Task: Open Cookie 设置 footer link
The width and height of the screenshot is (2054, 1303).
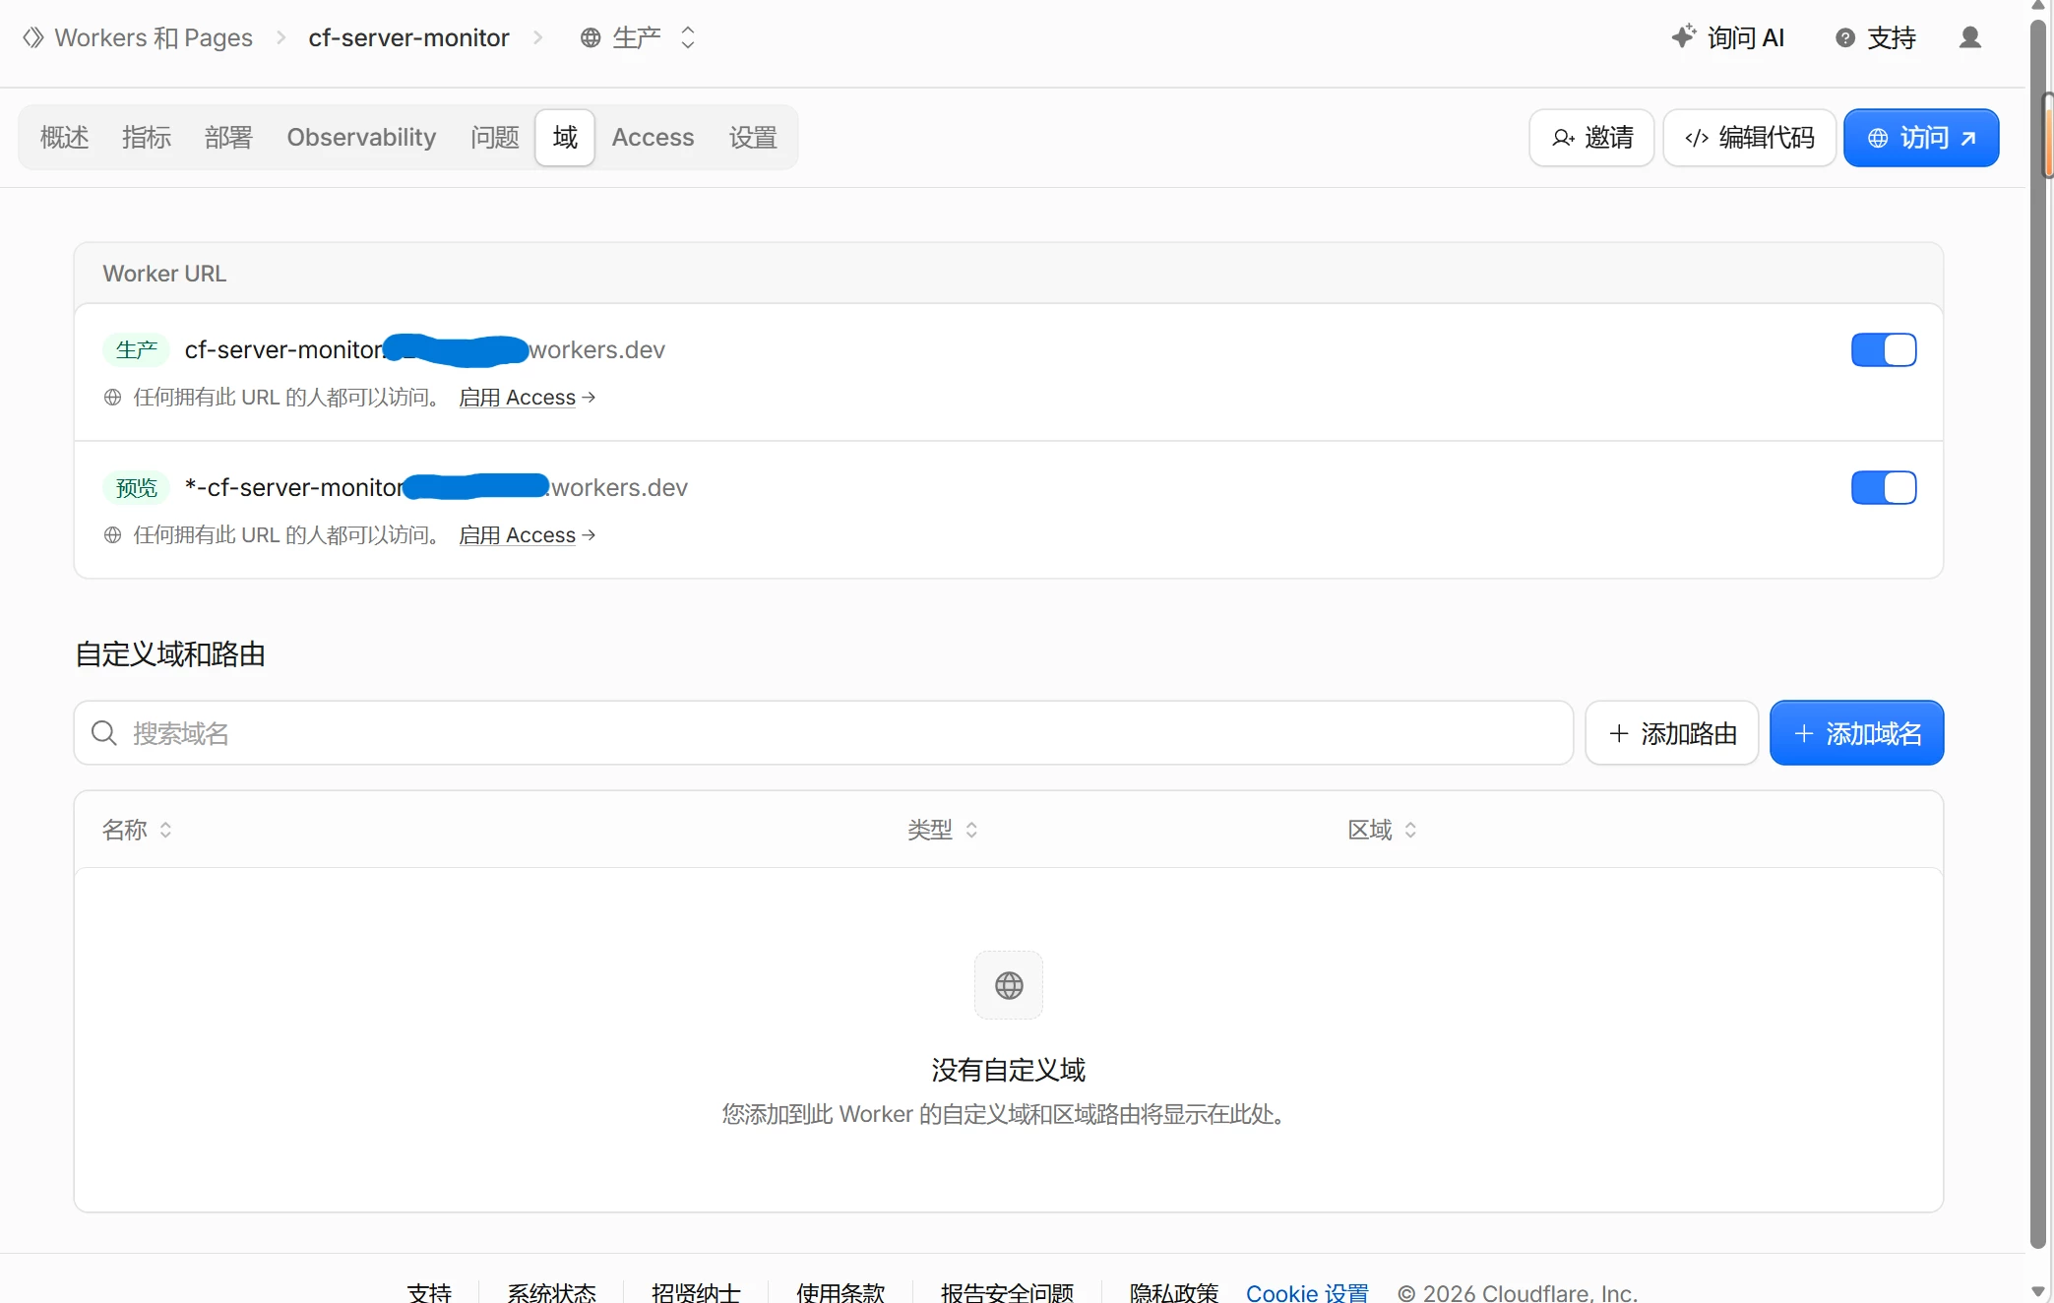Action: tap(1307, 1292)
